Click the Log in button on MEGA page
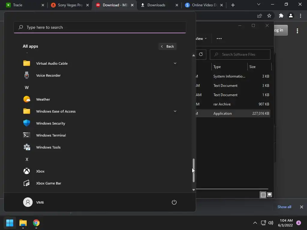This screenshot has width=307, height=230. point(281,30)
